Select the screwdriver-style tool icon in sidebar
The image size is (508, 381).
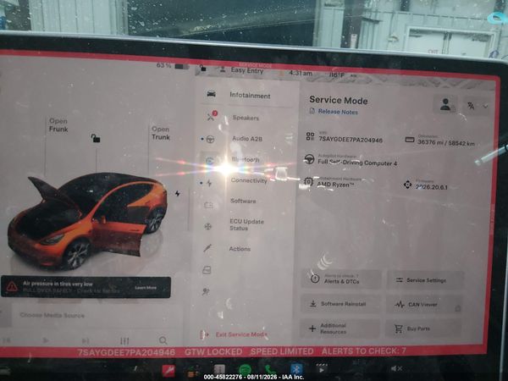pos(207,248)
